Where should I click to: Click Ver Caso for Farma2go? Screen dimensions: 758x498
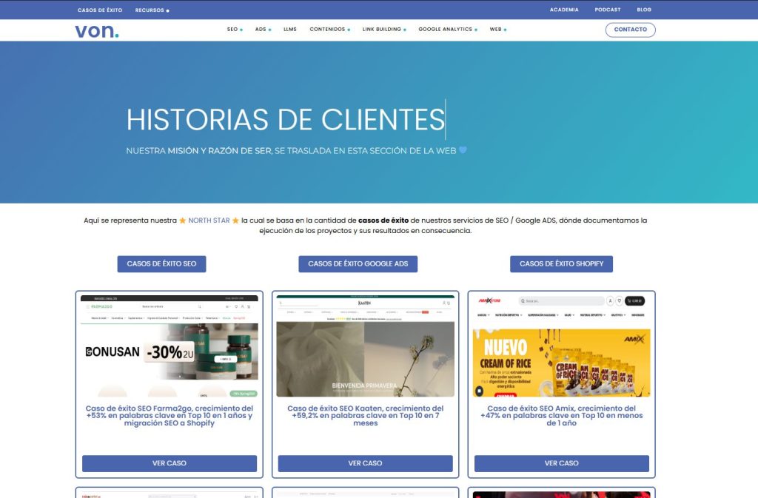click(170, 463)
